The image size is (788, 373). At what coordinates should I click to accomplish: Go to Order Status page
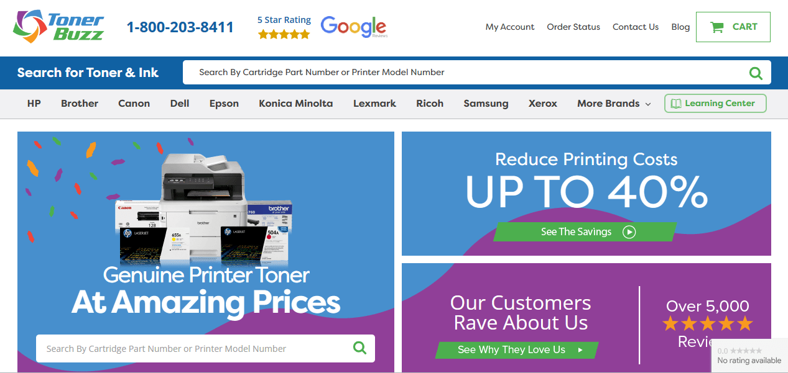(573, 27)
